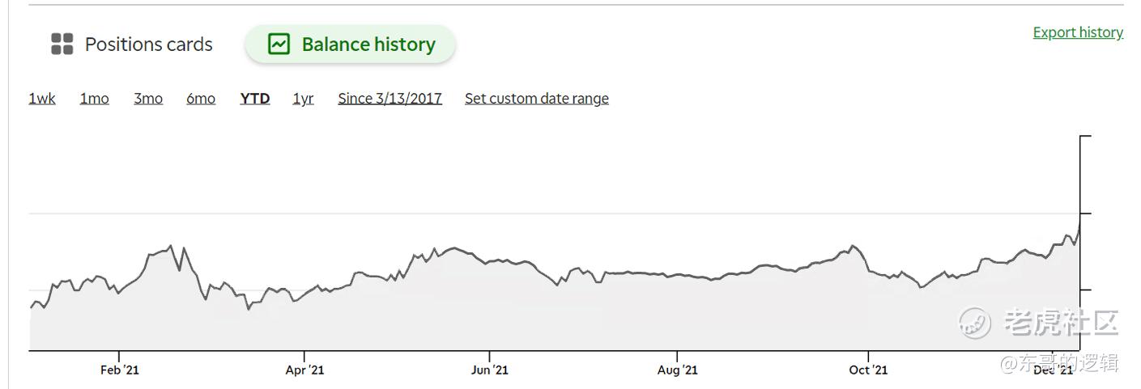Open the Positions cards view
The width and height of the screenshot is (1141, 389).
(132, 44)
